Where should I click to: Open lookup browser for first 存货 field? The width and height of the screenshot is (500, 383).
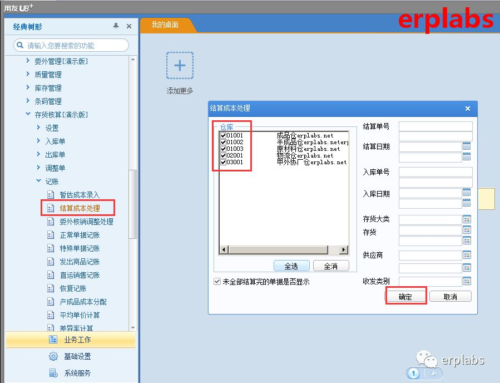[467, 230]
